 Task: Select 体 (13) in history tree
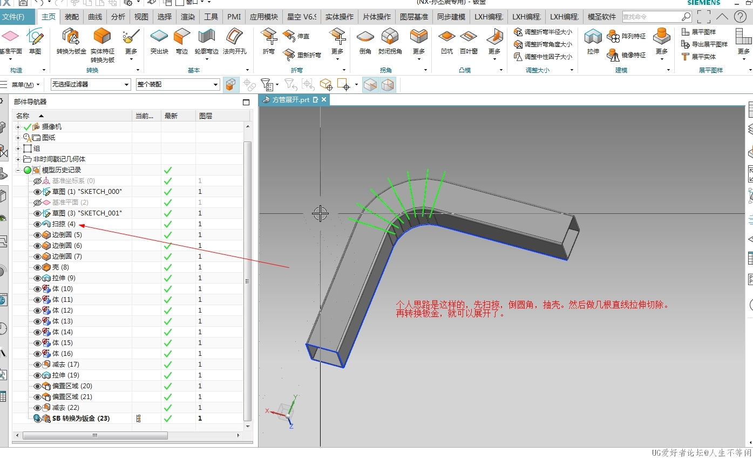tap(62, 321)
